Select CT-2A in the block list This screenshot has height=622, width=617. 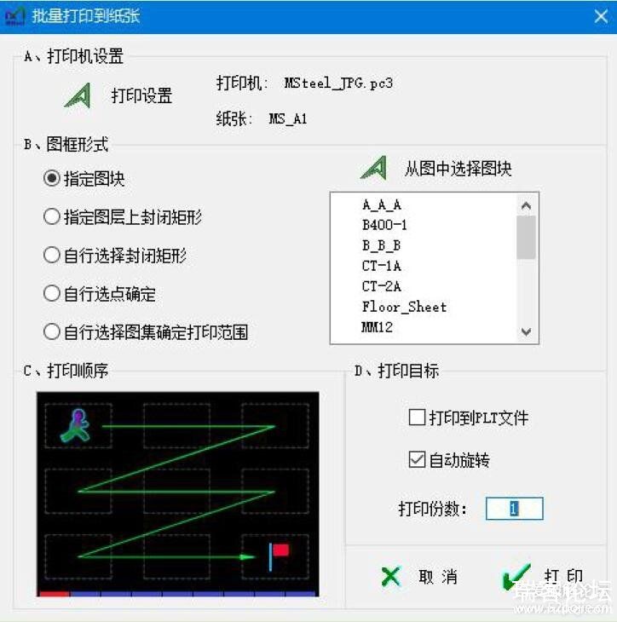[x=382, y=286]
